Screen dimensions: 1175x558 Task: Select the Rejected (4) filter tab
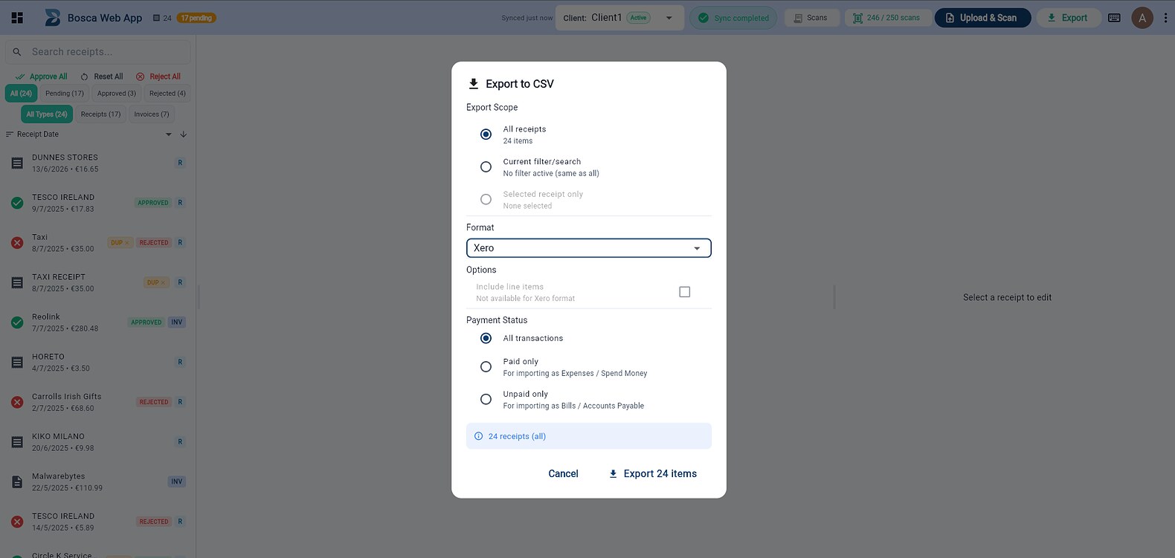[167, 94]
